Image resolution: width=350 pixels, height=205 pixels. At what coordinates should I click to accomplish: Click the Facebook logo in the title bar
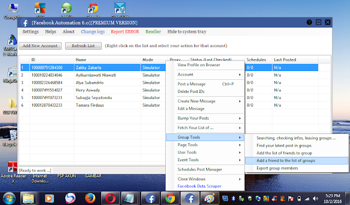click(25, 23)
